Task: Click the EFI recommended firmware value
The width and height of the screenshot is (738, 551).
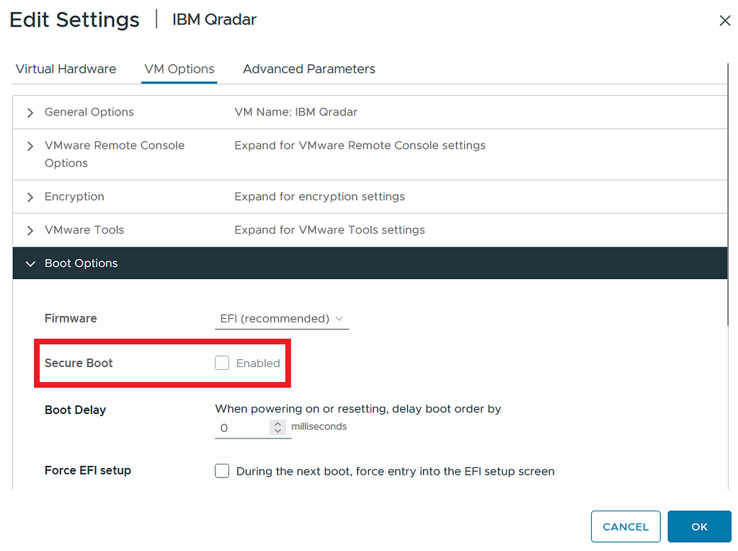Action: point(274,318)
